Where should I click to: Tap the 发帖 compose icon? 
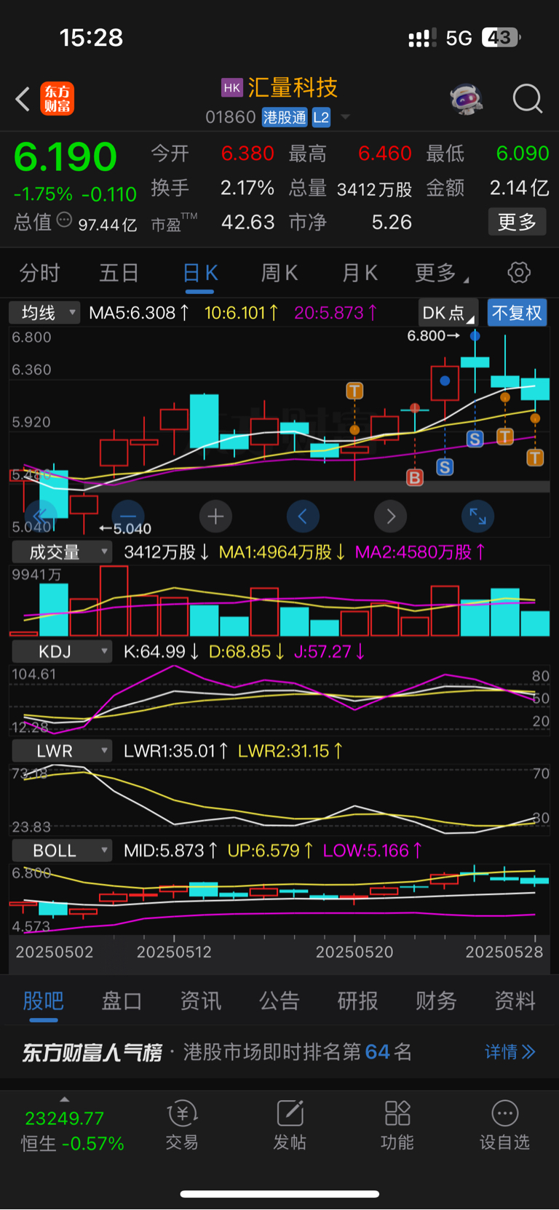290,1113
